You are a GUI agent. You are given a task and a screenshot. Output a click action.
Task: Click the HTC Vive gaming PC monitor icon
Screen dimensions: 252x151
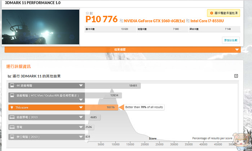[12, 95]
